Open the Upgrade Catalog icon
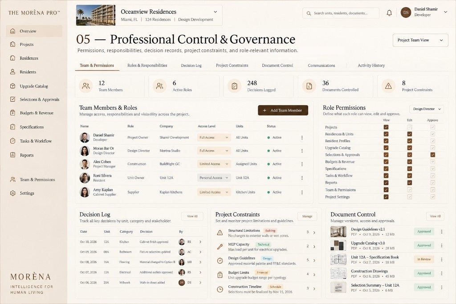Viewport: 456px width, 304px height. click(12, 86)
